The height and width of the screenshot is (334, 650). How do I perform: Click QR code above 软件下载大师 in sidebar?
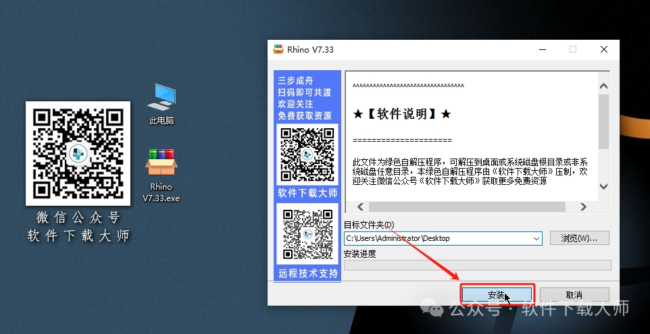(307, 155)
